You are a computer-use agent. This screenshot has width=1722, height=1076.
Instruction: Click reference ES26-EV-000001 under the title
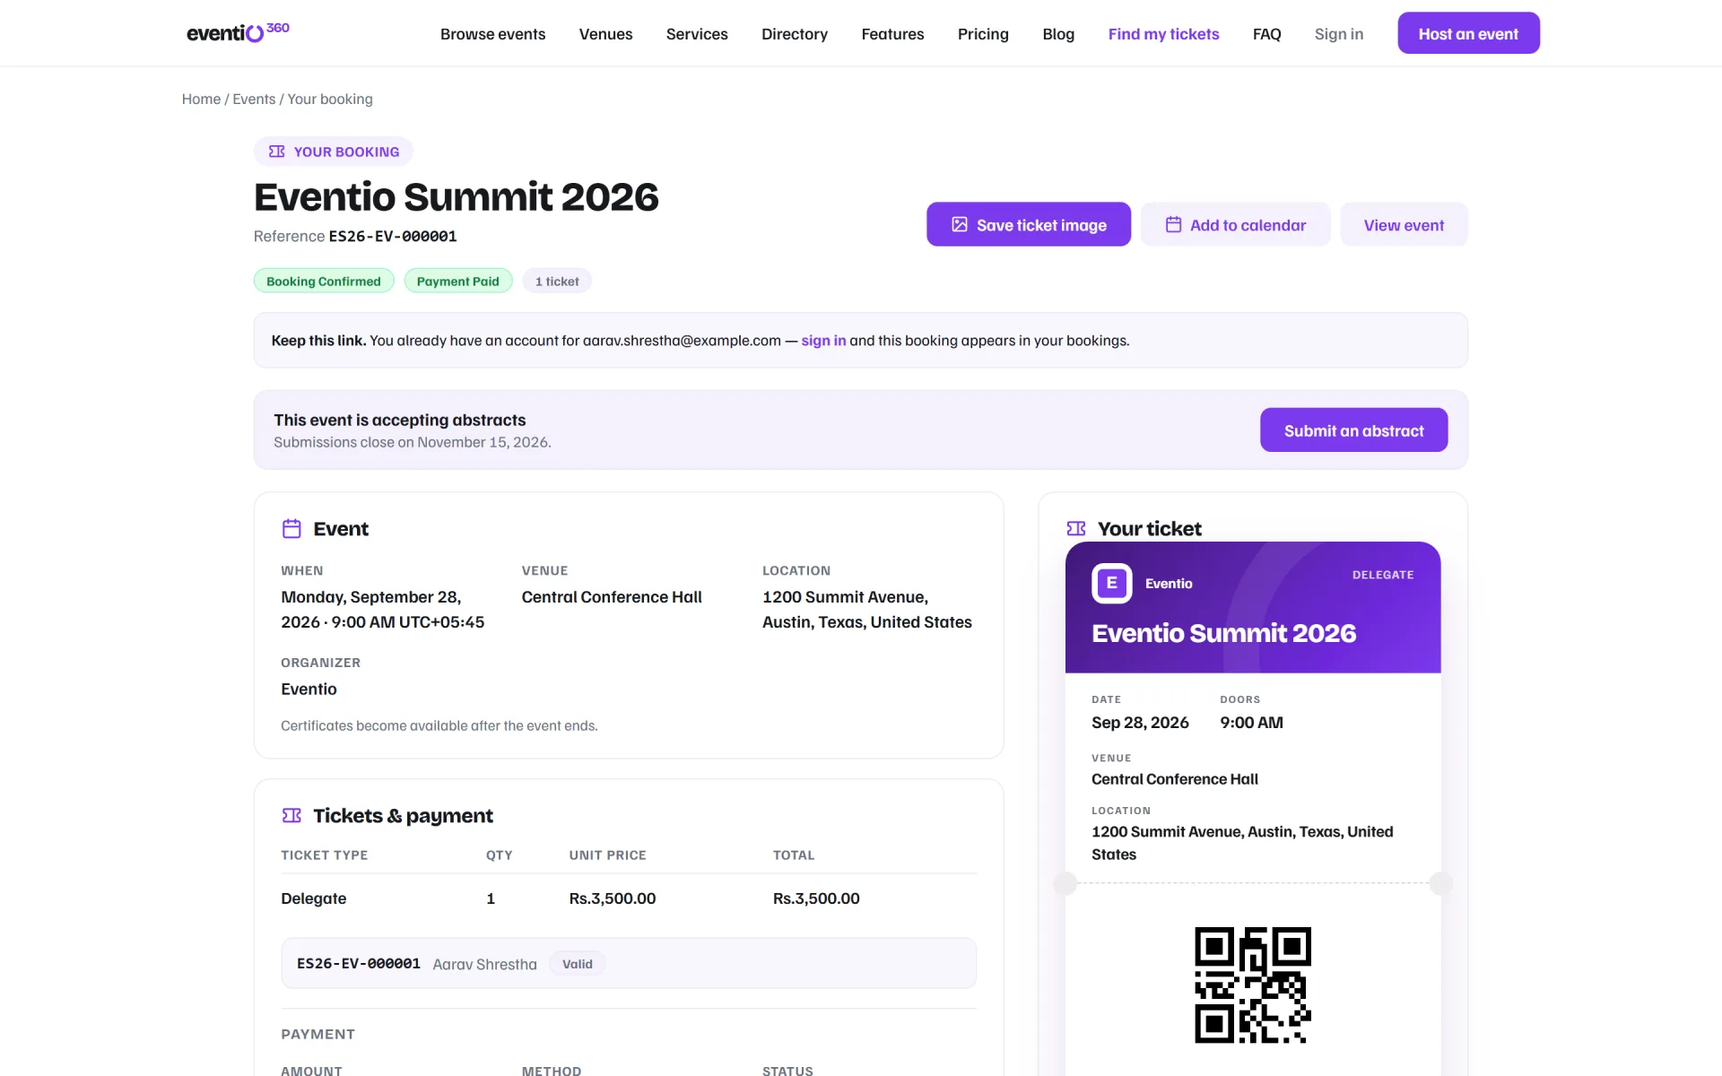coord(393,237)
